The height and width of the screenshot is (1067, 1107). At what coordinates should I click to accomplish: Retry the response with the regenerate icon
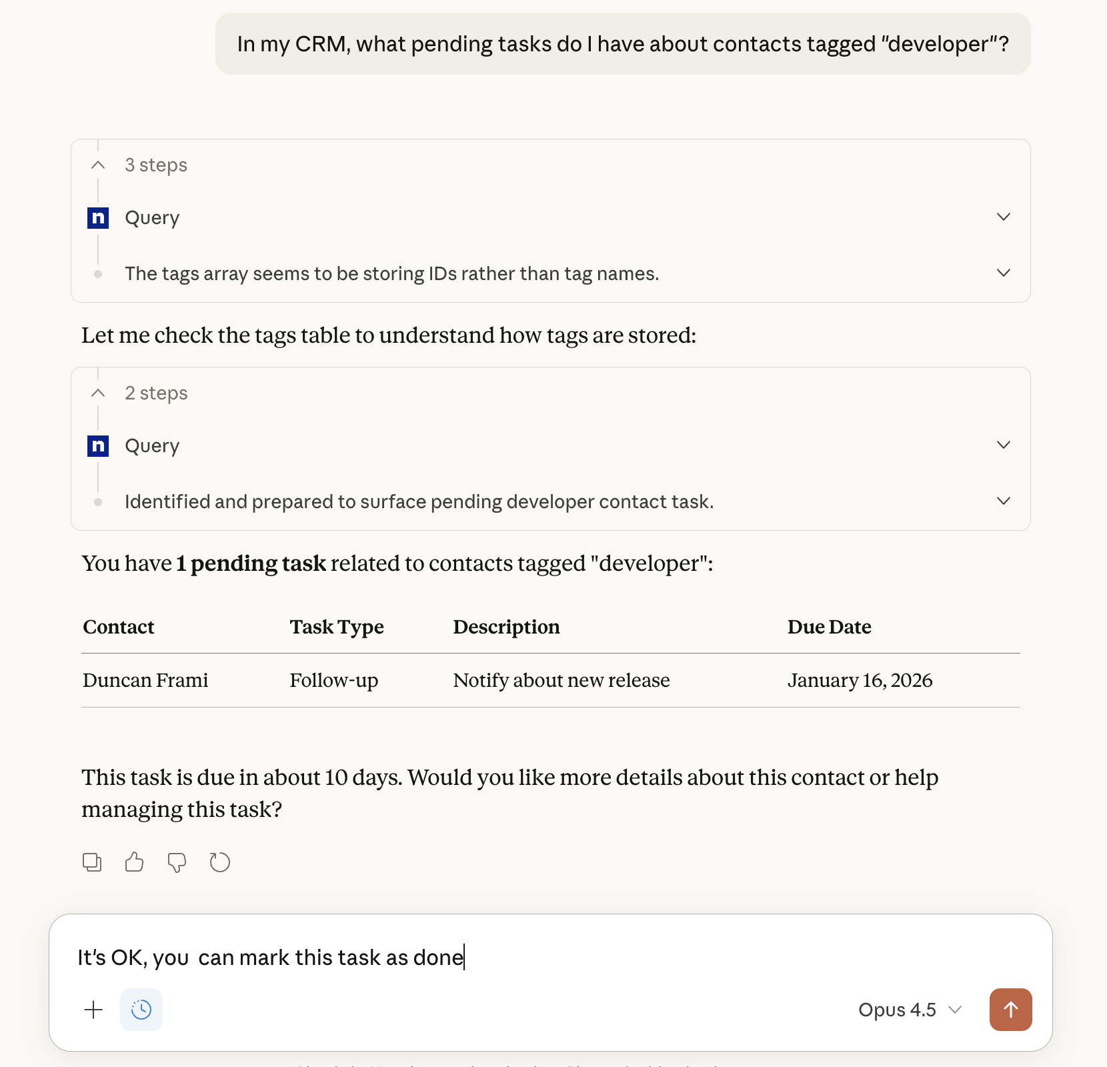click(219, 862)
